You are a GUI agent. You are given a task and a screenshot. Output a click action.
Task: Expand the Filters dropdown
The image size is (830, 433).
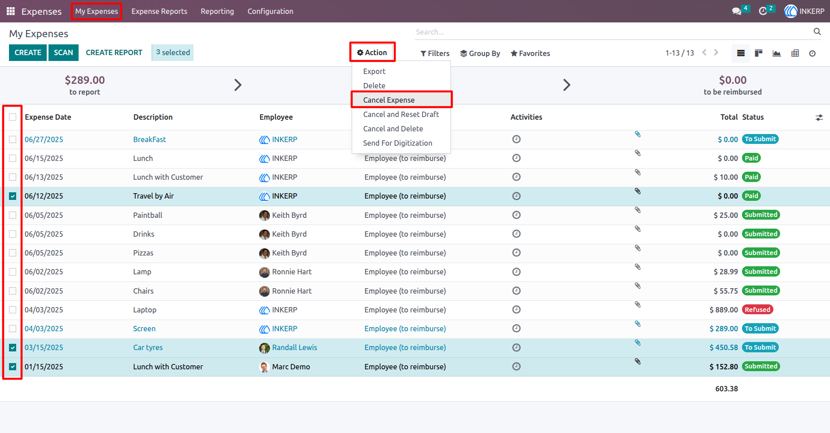(x=435, y=53)
